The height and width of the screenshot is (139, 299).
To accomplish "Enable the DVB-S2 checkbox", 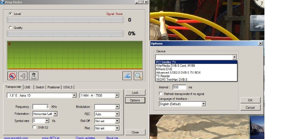I will click(34, 127).
